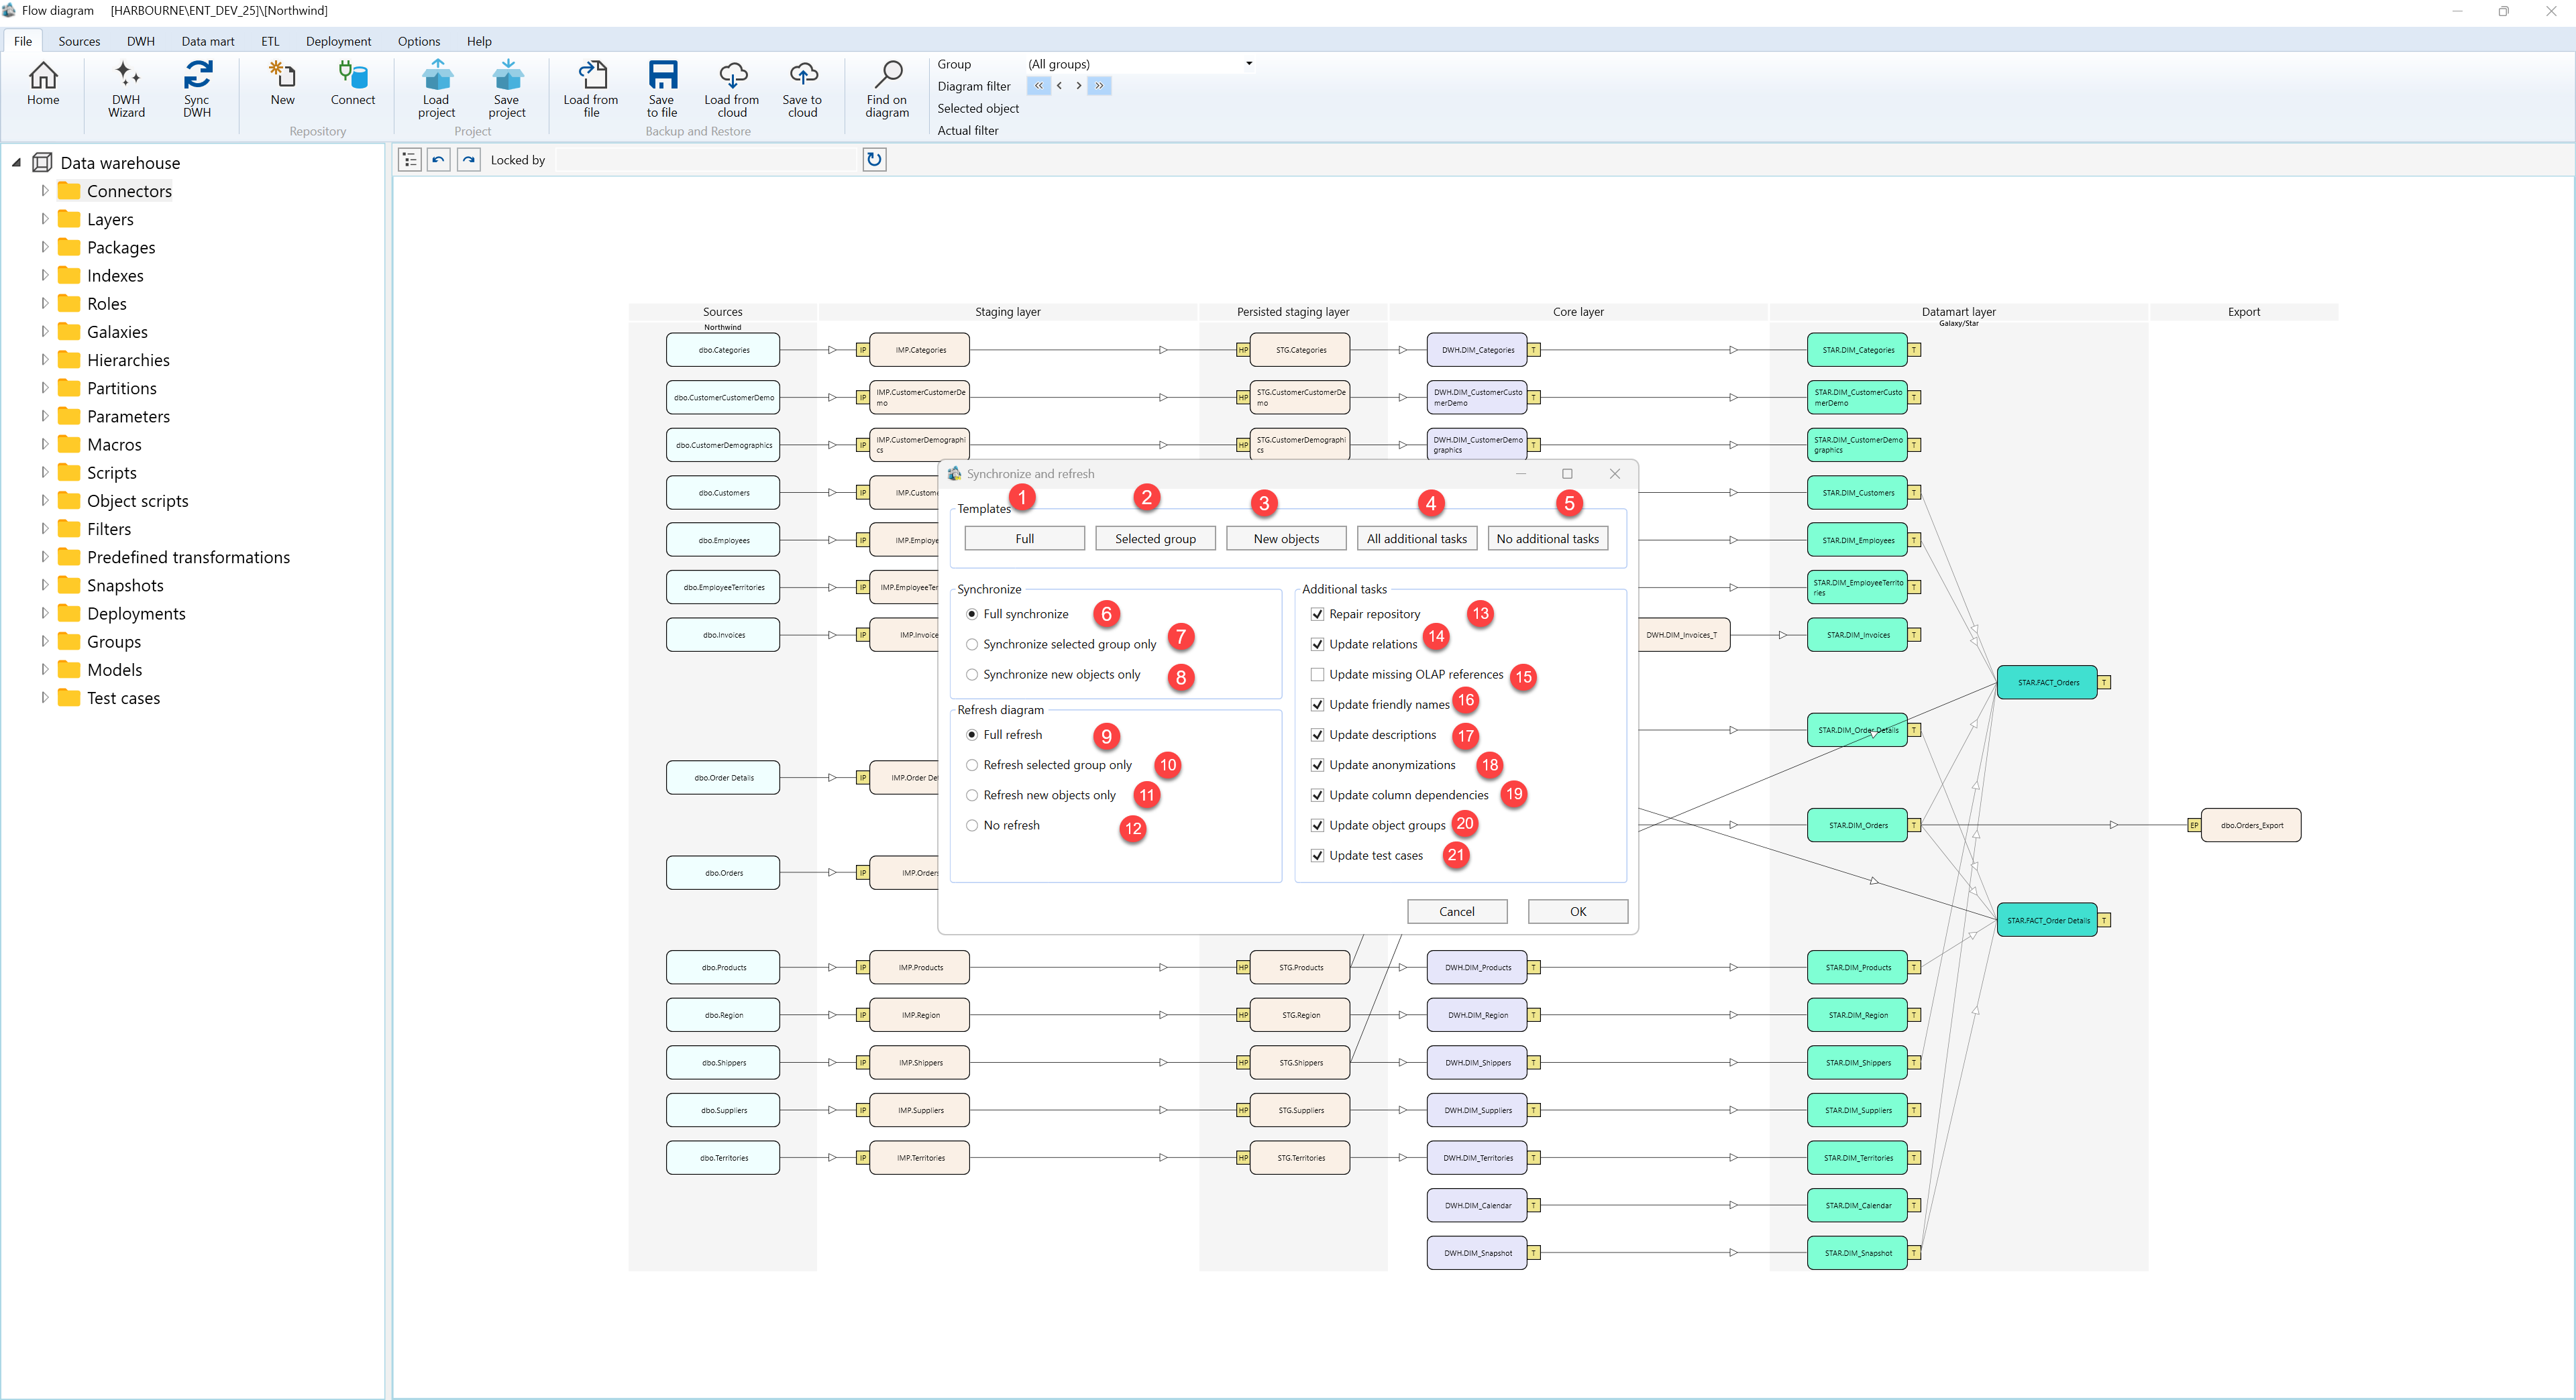Click refresh icon beside Locked by field
2576x1400 pixels.
[874, 160]
